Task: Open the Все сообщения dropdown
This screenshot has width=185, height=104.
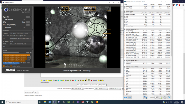Action: point(77,89)
